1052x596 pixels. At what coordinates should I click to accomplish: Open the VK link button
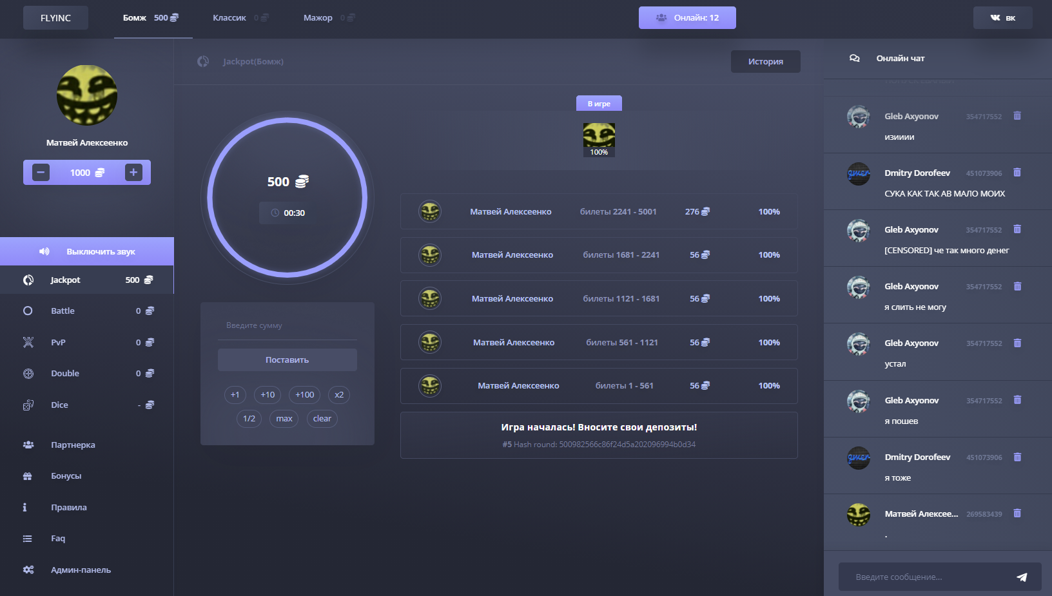(x=1002, y=18)
